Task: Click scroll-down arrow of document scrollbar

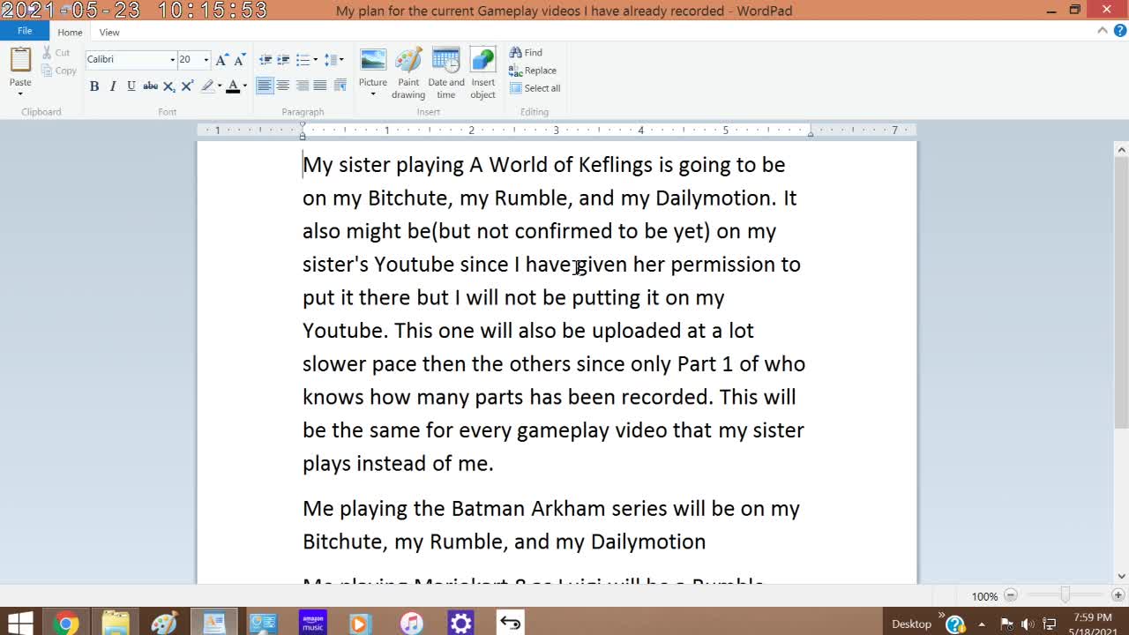Action: [1121, 576]
